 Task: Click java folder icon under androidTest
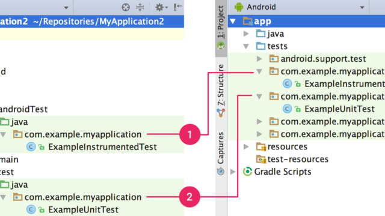(x=5, y=122)
